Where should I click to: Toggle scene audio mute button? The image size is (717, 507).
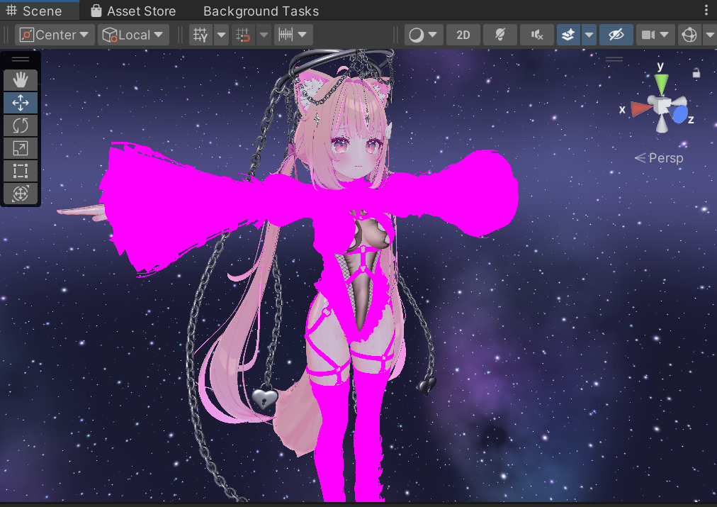pyautogui.click(x=537, y=35)
